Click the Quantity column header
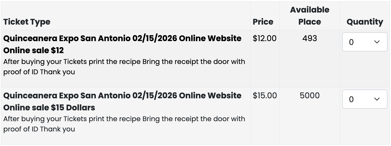 (365, 22)
